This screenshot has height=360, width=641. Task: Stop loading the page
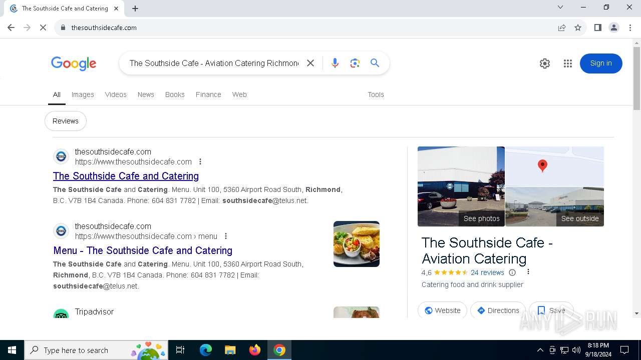tap(43, 27)
